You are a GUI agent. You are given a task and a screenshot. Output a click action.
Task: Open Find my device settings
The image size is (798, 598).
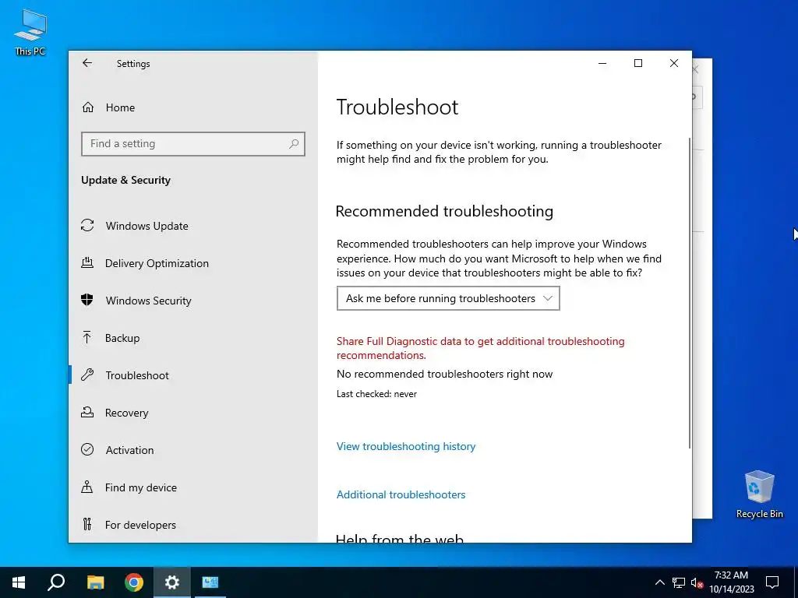tap(141, 487)
